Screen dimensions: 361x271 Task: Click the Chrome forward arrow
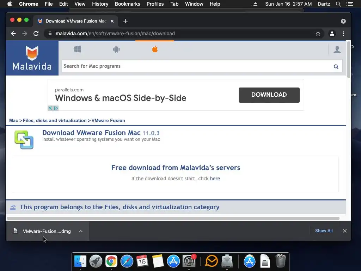pos(25,34)
